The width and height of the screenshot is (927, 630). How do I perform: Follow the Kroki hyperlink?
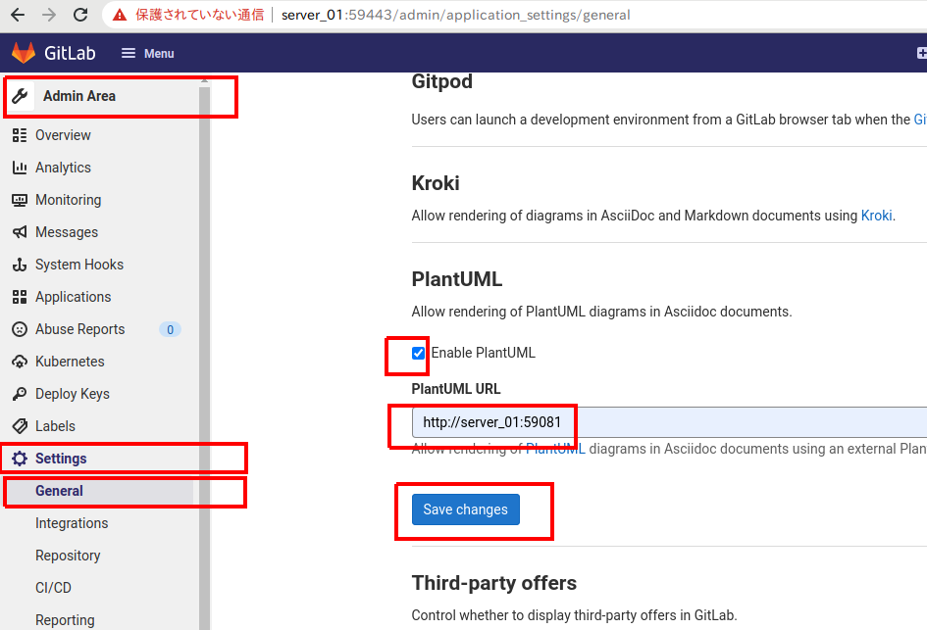pyautogui.click(x=876, y=216)
